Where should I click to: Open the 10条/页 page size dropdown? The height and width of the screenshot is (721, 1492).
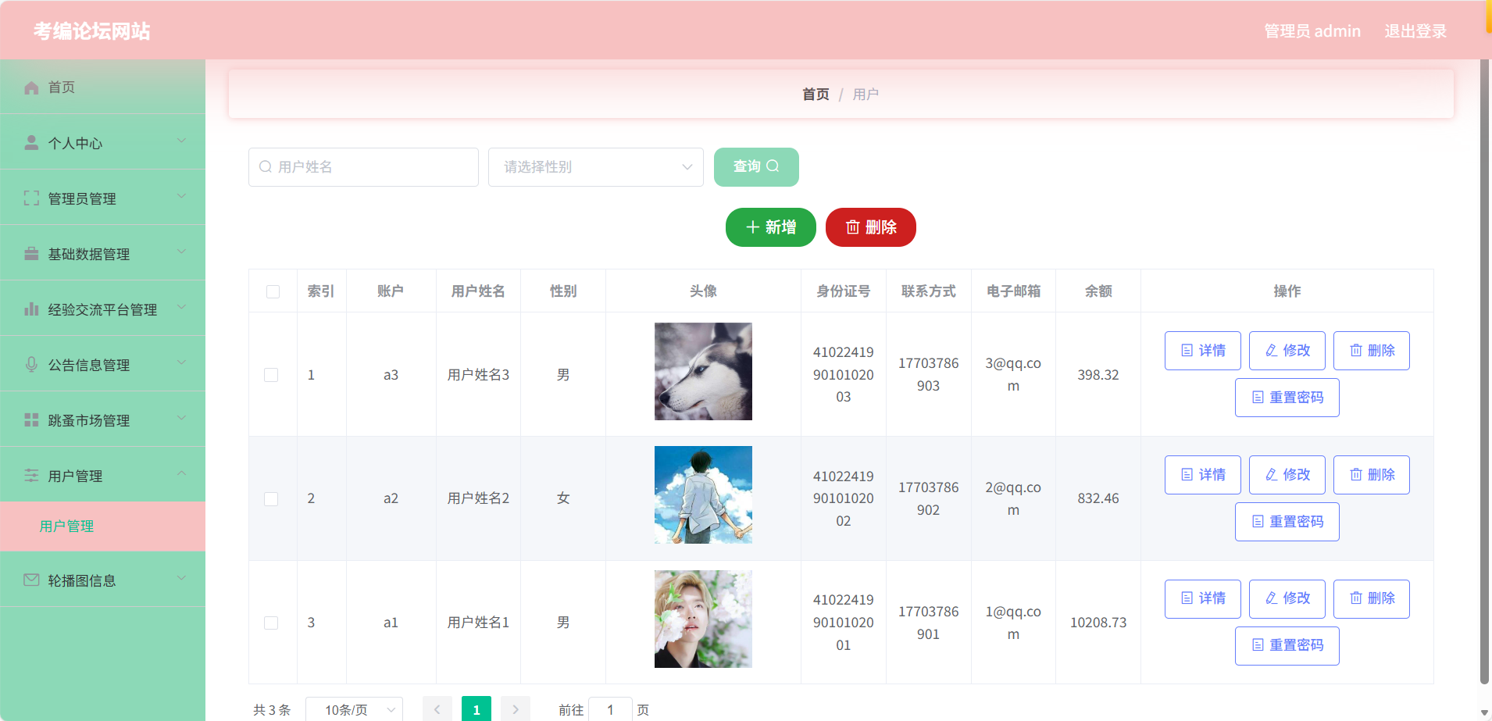click(x=354, y=710)
